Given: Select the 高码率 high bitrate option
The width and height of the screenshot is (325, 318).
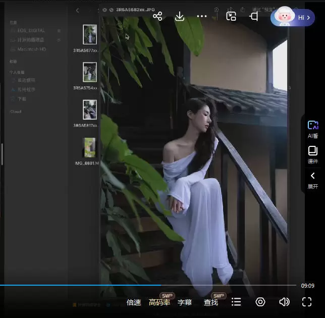Looking at the screenshot, I should [159, 302].
